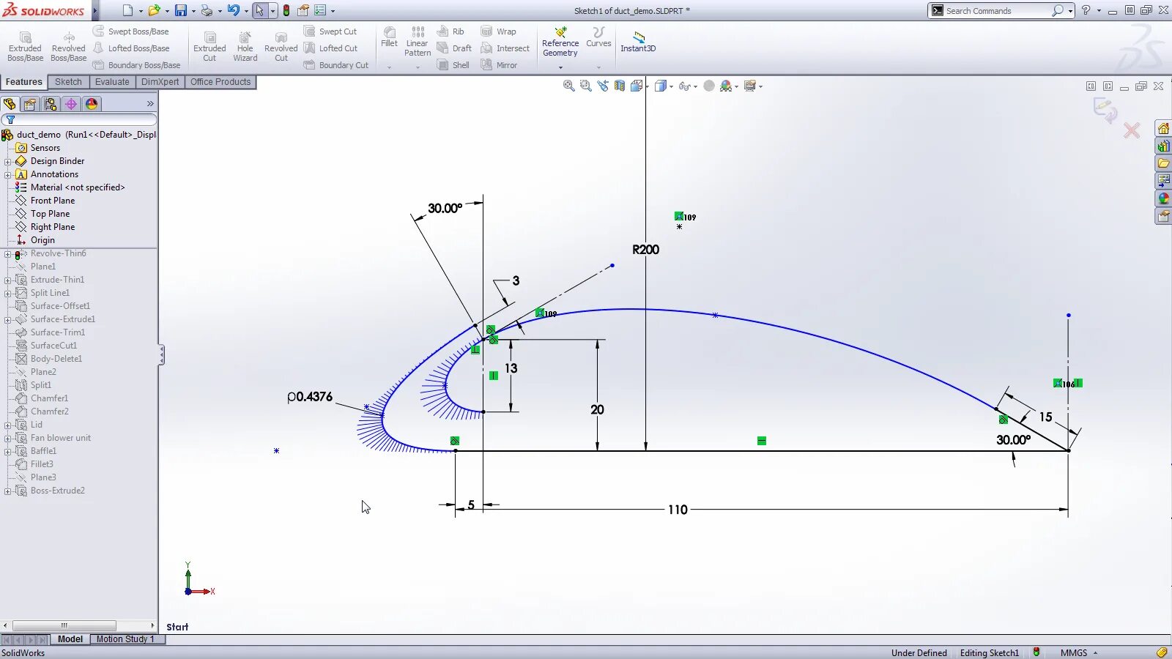Viewport: 1172px width, 659px height.
Task: Select the Front Plane tree item
Action: [53, 201]
